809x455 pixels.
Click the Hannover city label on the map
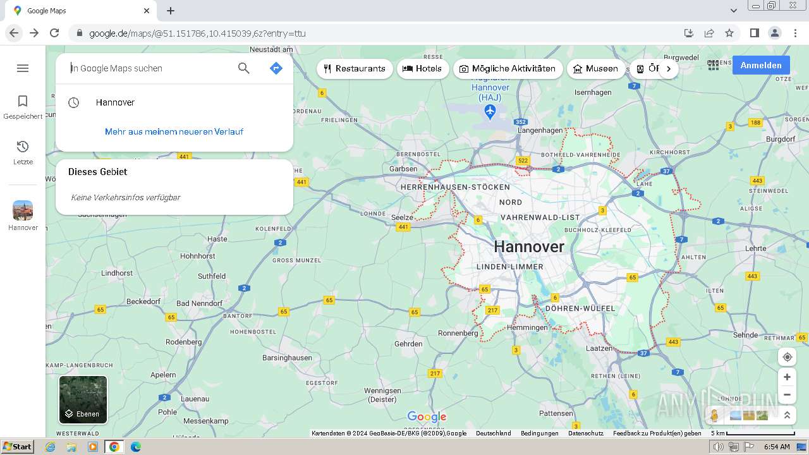pos(529,247)
